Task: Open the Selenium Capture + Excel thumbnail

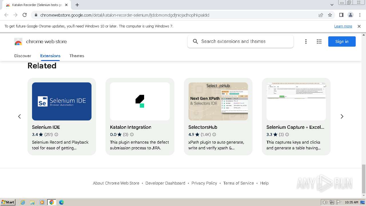Action: [296, 101]
